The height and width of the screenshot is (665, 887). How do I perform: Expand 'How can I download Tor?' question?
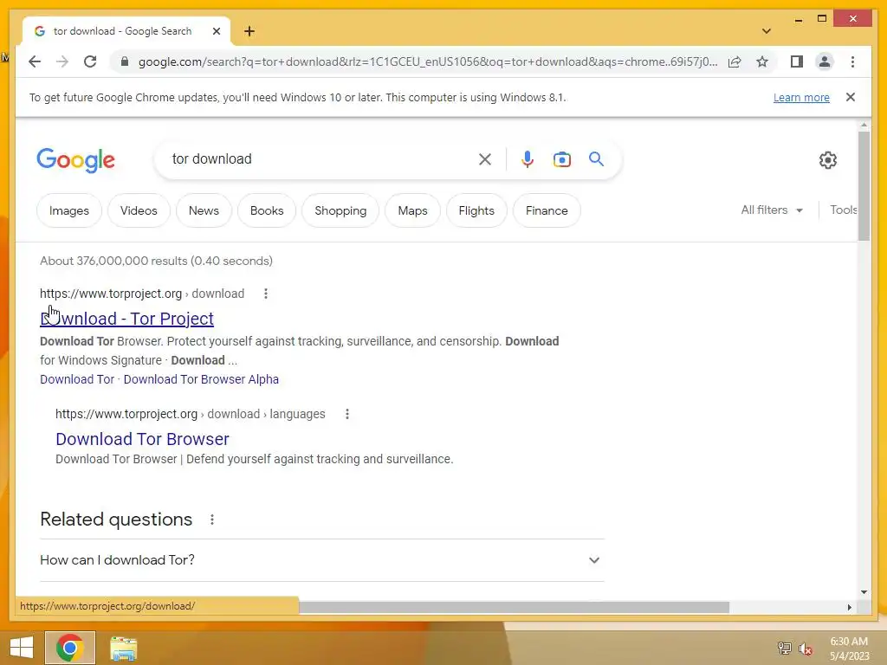(322, 560)
